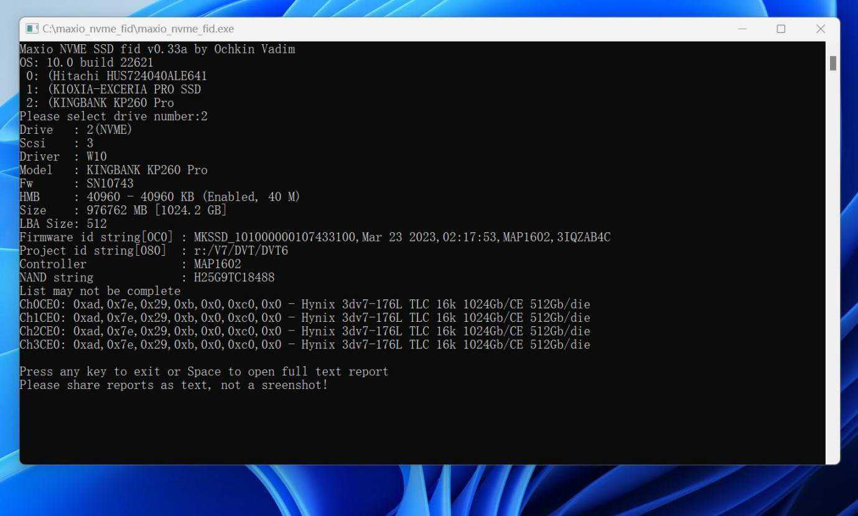858x516 pixels.
Task: Click the window title path text
Action: coord(138,29)
